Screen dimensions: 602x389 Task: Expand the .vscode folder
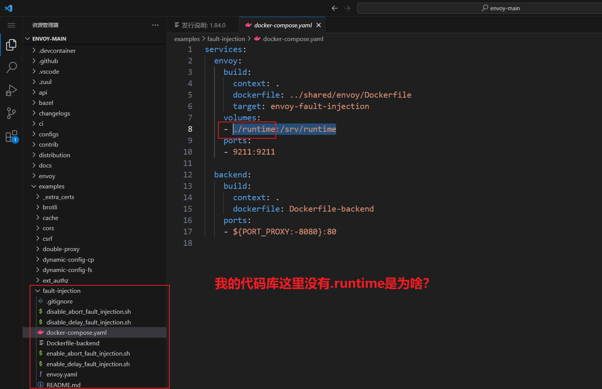95,71
